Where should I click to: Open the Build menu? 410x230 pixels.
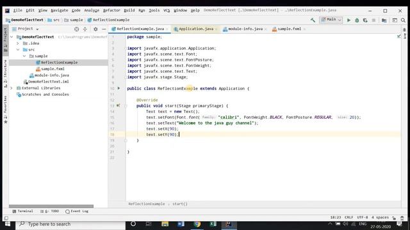coord(129,10)
